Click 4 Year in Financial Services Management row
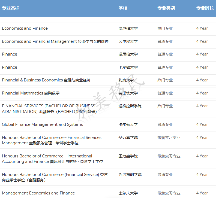Screen dimensions: 216x198 click(202, 138)
